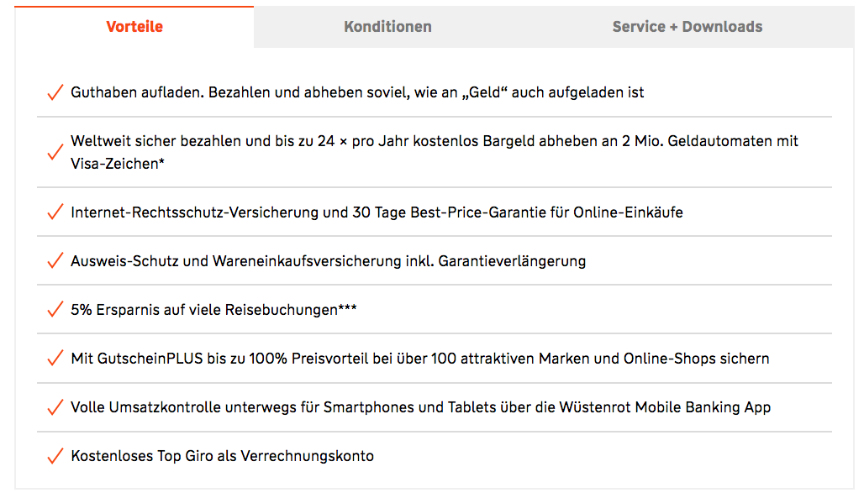Click the Visa-Zeichen* footnote text
The image size is (864, 498).
(118, 164)
